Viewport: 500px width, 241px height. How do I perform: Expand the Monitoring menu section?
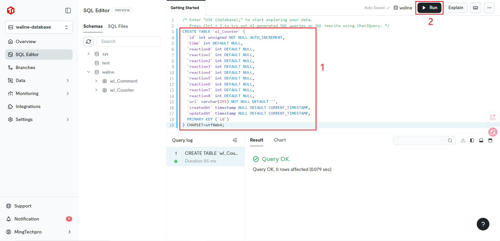pyautogui.click(x=39, y=93)
